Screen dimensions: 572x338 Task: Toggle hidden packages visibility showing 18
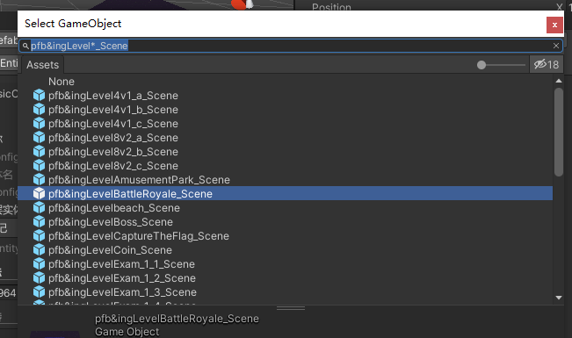[x=547, y=65]
